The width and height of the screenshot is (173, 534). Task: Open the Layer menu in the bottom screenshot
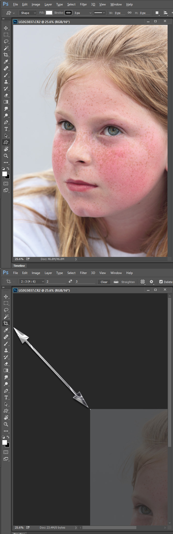tap(48, 273)
